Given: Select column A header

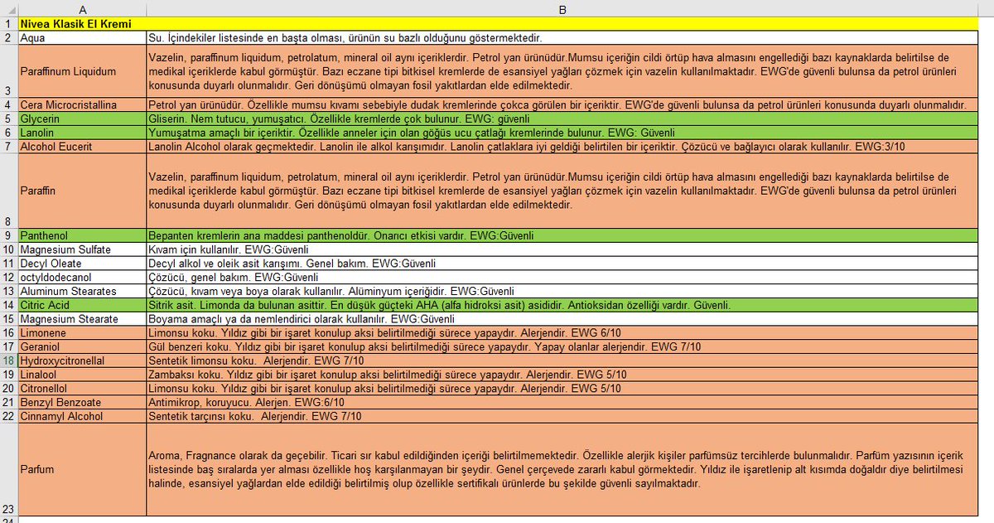Looking at the screenshot, I should [x=81, y=9].
